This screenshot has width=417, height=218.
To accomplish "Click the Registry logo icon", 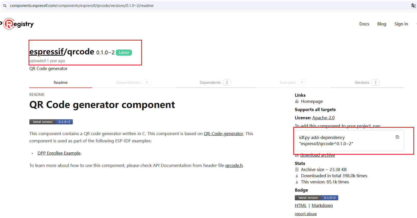I will pyautogui.click(x=9, y=24).
